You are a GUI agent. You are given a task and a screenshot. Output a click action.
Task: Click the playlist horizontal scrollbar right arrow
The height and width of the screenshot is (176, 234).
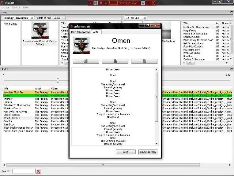click(x=230, y=165)
